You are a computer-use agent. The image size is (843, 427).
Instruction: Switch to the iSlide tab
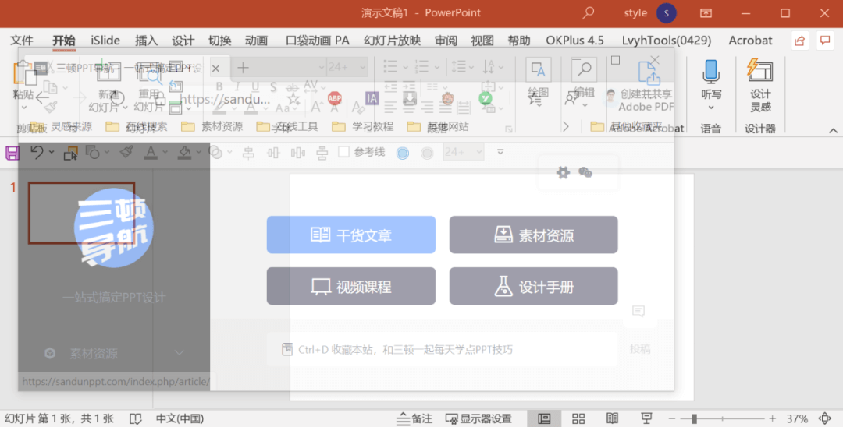click(x=105, y=41)
